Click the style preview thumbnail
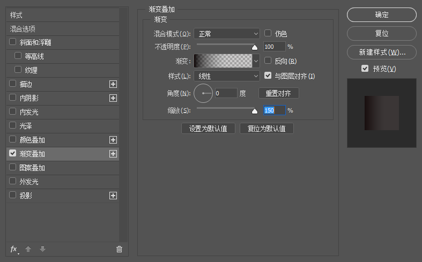 [382, 113]
